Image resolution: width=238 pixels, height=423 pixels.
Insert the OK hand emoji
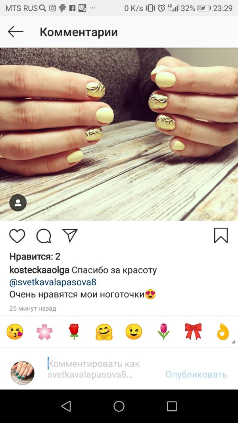(223, 332)
